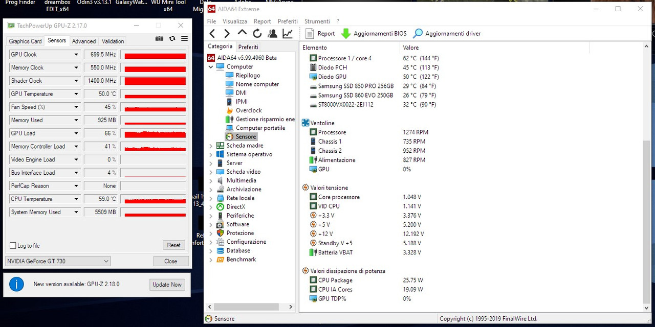655x327 pixels.
Task: Click the DirectX Xbox icon in tree
Action: 220,207
